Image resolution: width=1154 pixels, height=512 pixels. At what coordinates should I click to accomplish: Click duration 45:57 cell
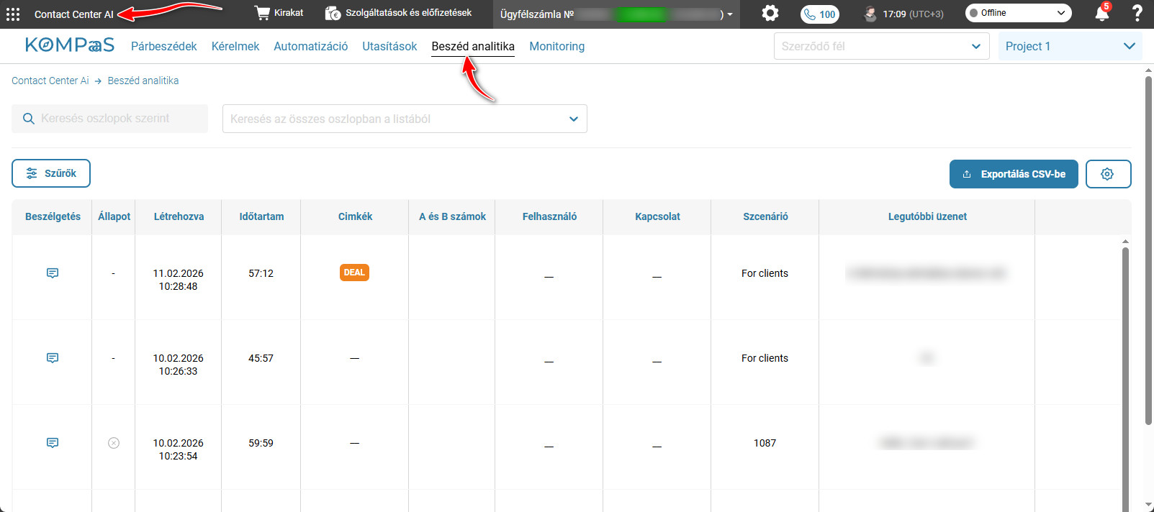(261, 358)
